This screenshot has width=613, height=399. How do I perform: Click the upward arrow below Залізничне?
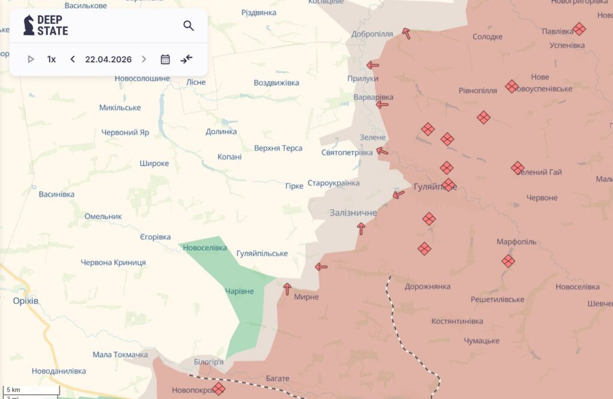pos(361,228)
